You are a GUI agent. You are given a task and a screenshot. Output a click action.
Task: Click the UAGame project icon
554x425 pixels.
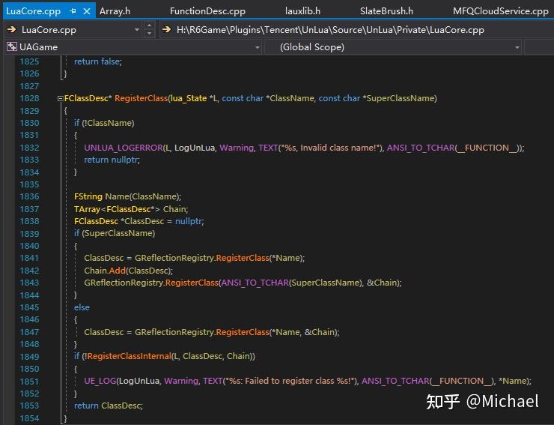coord(12,46)
